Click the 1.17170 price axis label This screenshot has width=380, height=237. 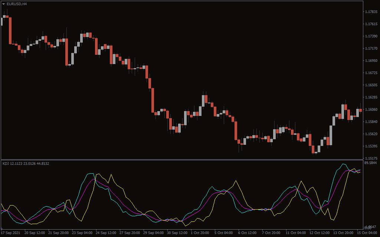click(x=371, y=49)
